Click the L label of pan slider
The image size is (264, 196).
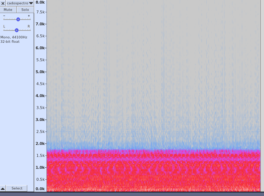click(4, 26)
